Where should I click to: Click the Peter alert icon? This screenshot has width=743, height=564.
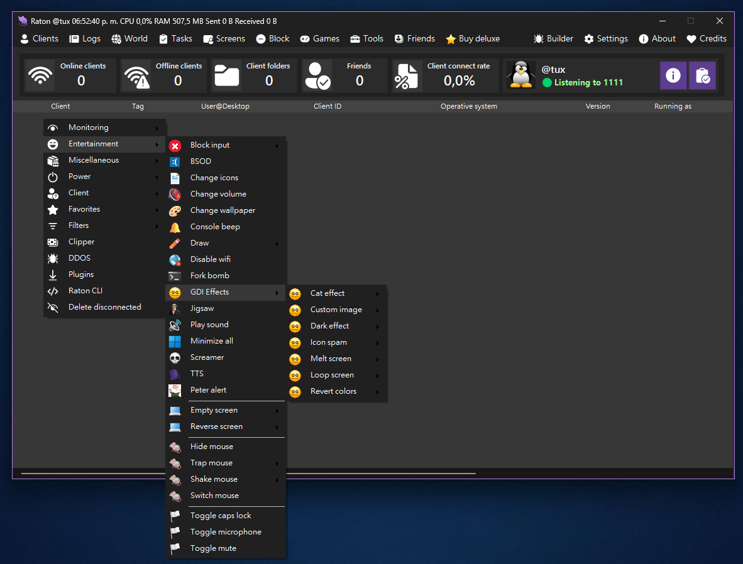tap(175, 390)
